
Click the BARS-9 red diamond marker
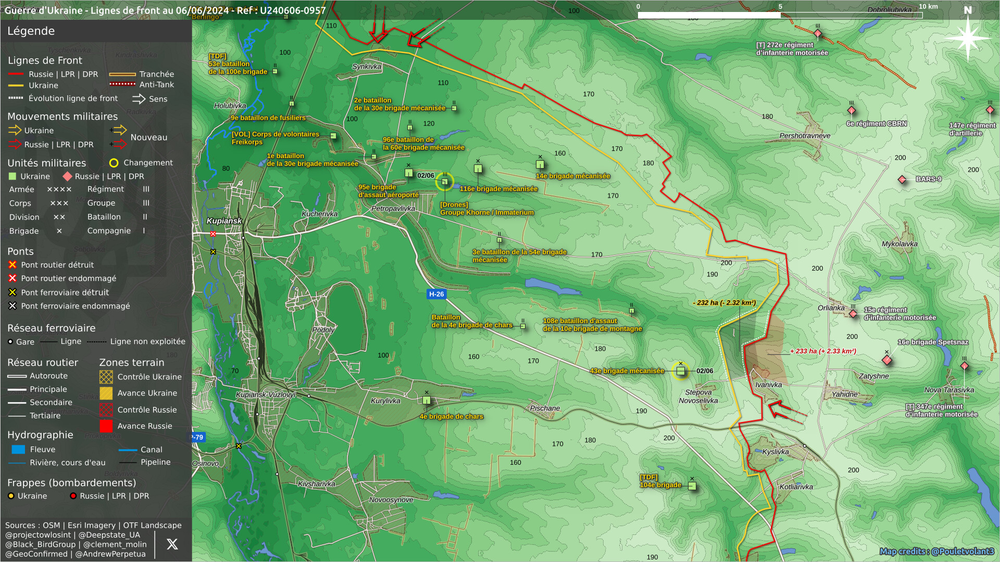pos(902,180)
